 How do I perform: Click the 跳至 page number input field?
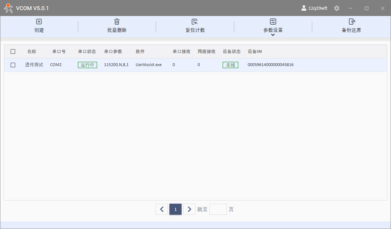218,209
